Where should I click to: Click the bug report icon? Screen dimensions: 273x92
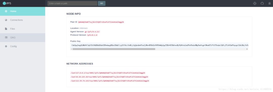tap(269, 3)
